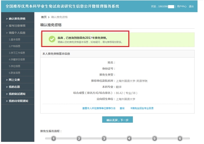Image resolution: width=204 pixels, height=144 pixels.
Task: Click 退出 to log out
Action: (191, 6)
